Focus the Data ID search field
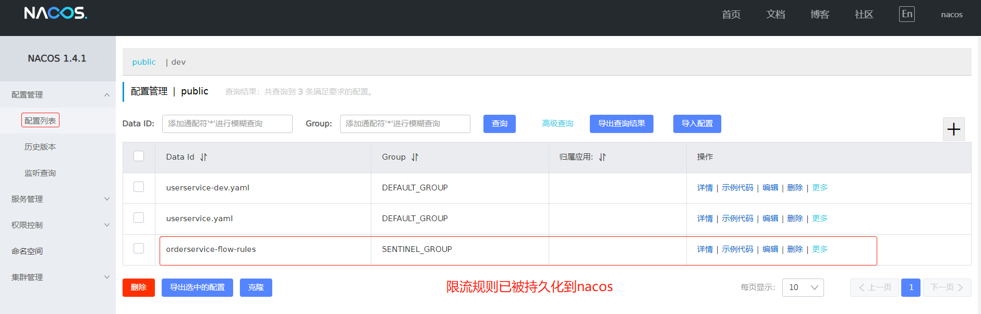Screen dimensions: 981x314 tap(227, 124)
